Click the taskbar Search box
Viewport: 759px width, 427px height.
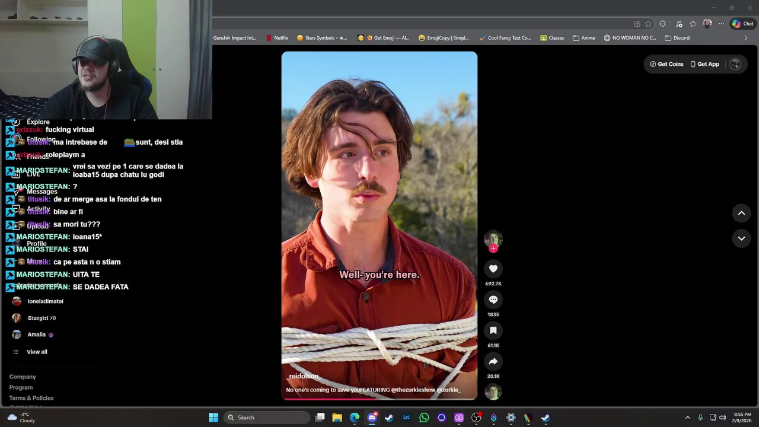[x=267, y=418]
